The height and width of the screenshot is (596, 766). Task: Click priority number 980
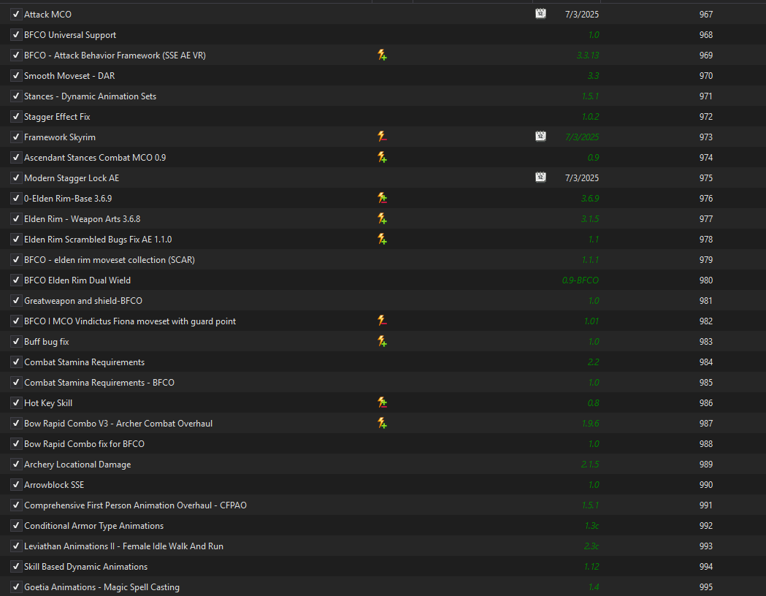pos(706,280)
